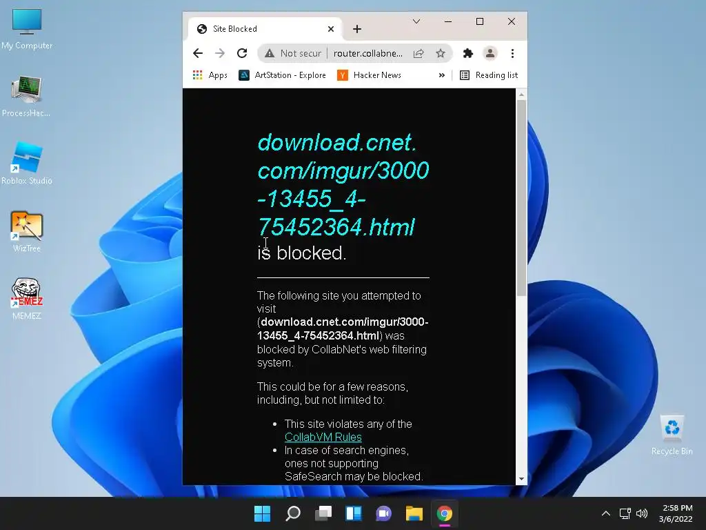
Task: Close the Site Blocked tab
Action: [x=331, y=29]
